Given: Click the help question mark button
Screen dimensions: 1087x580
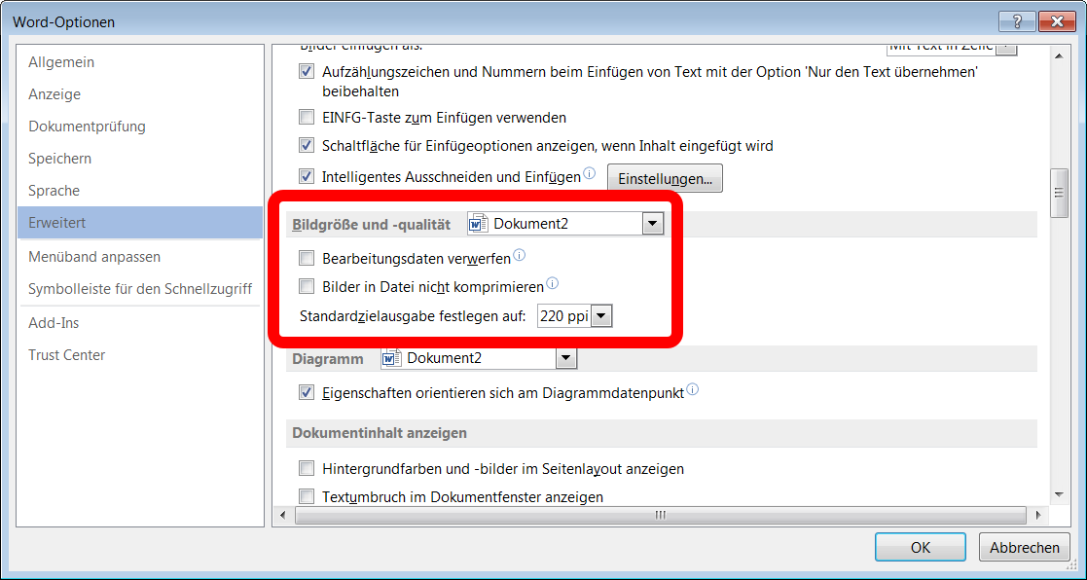Looking at the screenshot, I should (x=1017, y=21).
